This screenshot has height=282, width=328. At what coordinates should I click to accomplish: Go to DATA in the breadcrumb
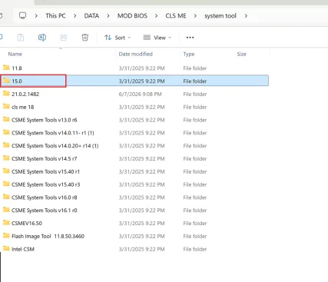[91, 16]
